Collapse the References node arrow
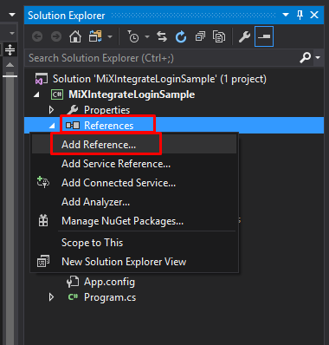The width and height of the screenshot is (329, 345). (x=52, y=126)
